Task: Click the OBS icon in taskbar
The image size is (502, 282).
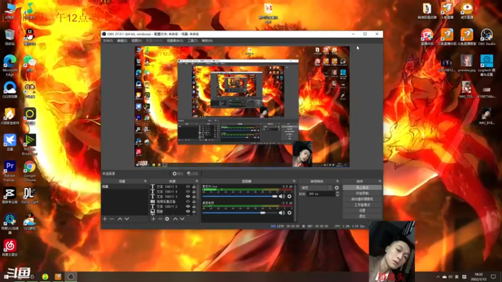Action: tap(71, 276)
